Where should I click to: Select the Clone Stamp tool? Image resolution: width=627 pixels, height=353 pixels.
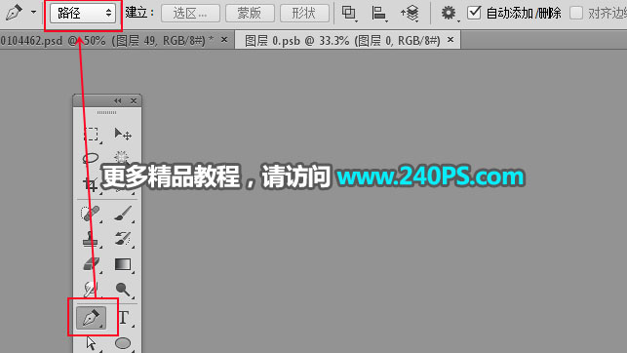[x=91, y=239]
